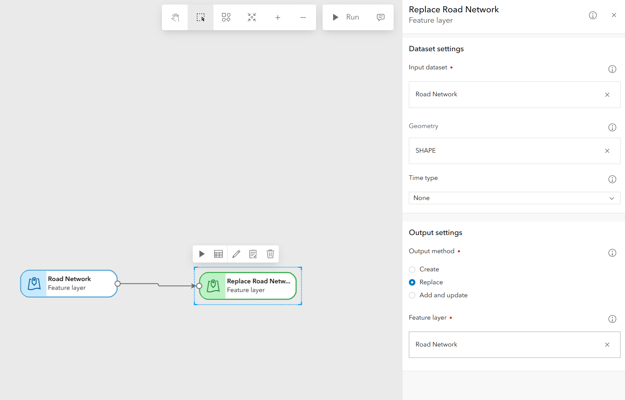Viewport: 625px width, 400px height.
Task: Run the model from the toolbar
Action: click(346, 17)
